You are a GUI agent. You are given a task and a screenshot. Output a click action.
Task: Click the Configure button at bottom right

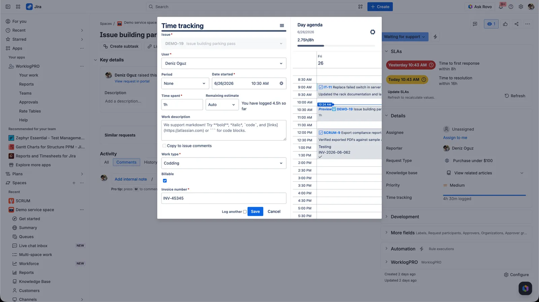[516, 275]
